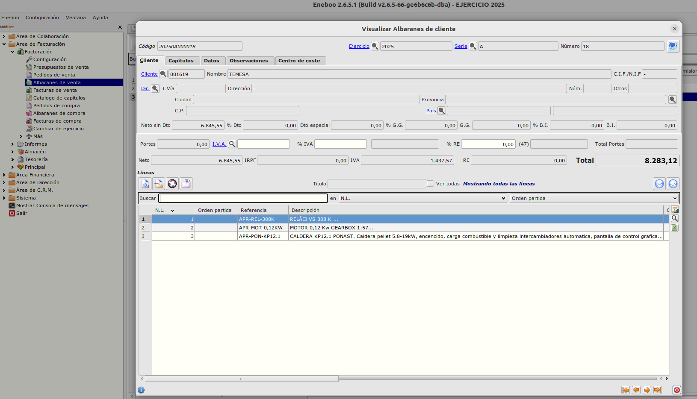Screen dimensions: 697x399
Task: Click the magnifier icon beside lines grid
Action: tap(675, 218)
